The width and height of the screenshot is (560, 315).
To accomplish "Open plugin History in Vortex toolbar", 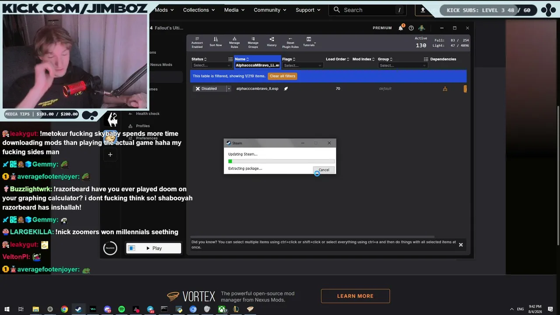I will (x=272, y=42).
